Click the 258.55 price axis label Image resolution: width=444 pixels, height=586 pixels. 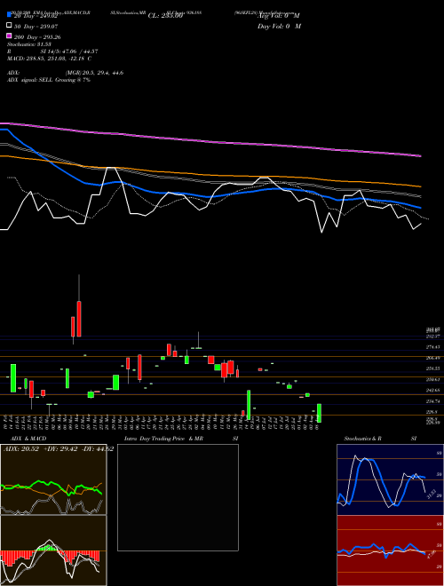(434, 368)
